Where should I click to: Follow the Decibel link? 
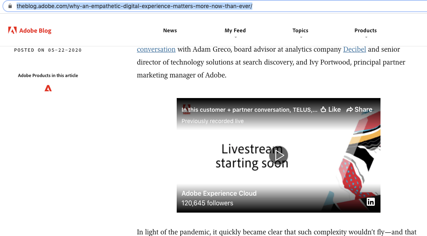(355, 49)
